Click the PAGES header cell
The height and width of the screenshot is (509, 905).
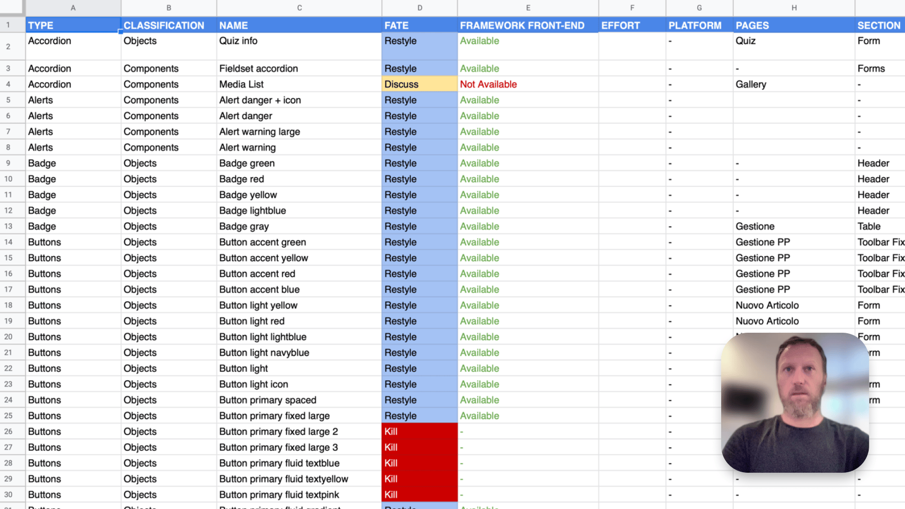click(794, 25)
